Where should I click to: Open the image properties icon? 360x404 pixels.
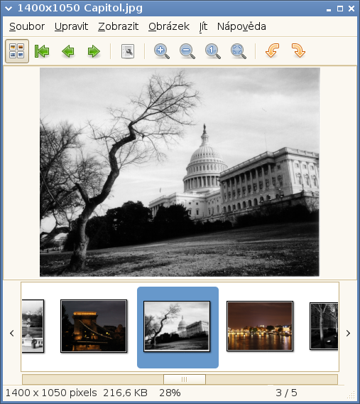pyautogui.click(x=128, y=51)
